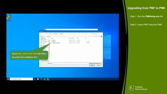167x94 pixels.
Task: Close the Open file dialog
Action: coord(102,31)
